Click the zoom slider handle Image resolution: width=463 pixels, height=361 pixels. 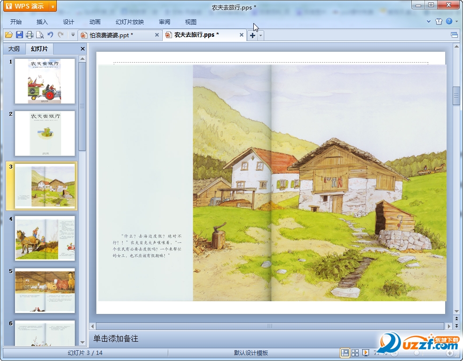click(416, 353)
